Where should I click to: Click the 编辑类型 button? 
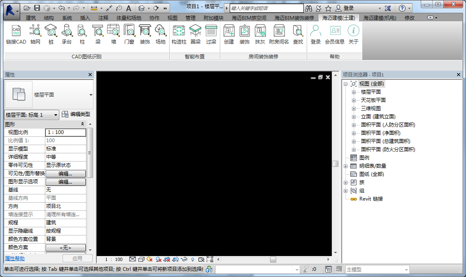(x=76, y=115)
